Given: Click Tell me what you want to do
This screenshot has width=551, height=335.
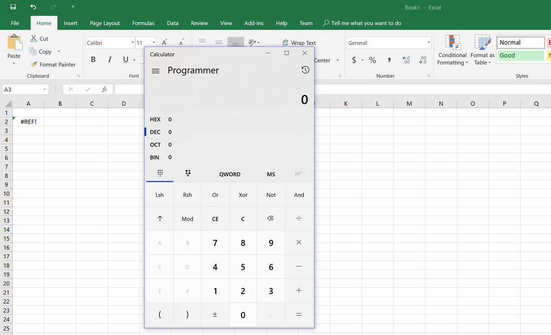Looking at the screenshot, I should click(362, 23).
